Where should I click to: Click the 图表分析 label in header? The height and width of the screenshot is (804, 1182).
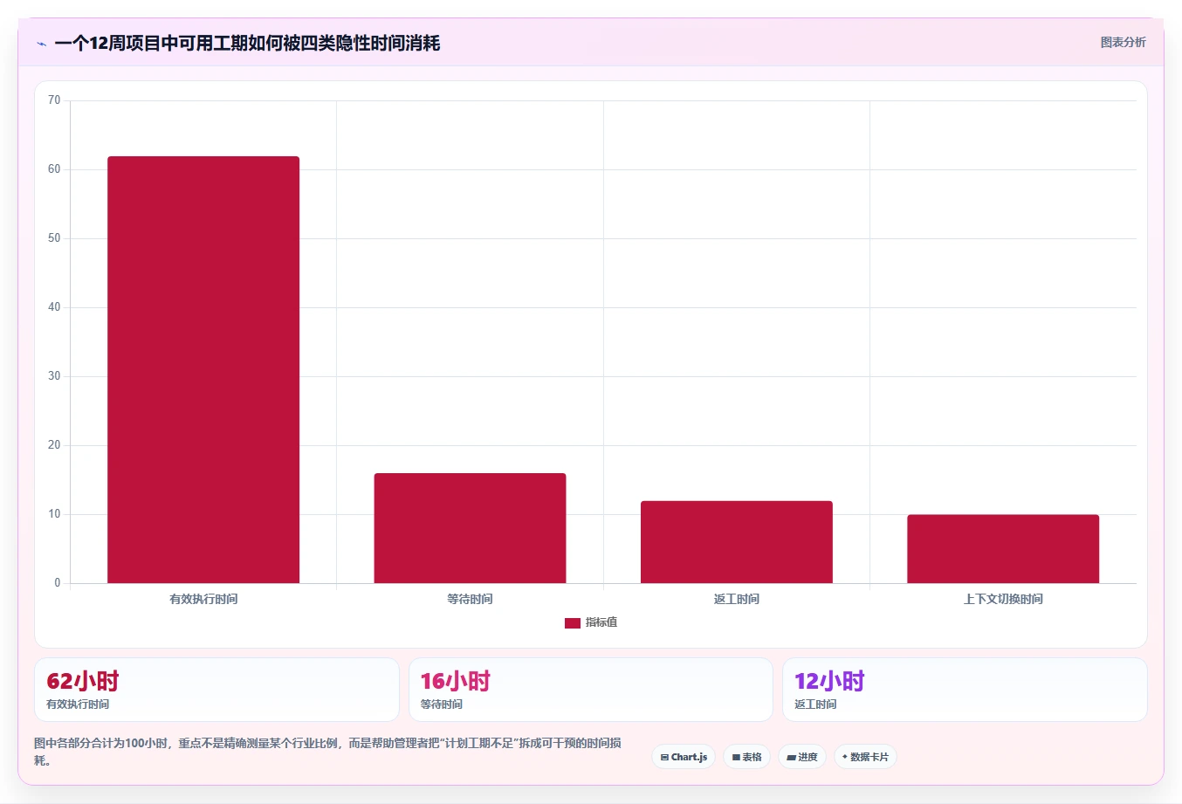tap(1123, 42)
